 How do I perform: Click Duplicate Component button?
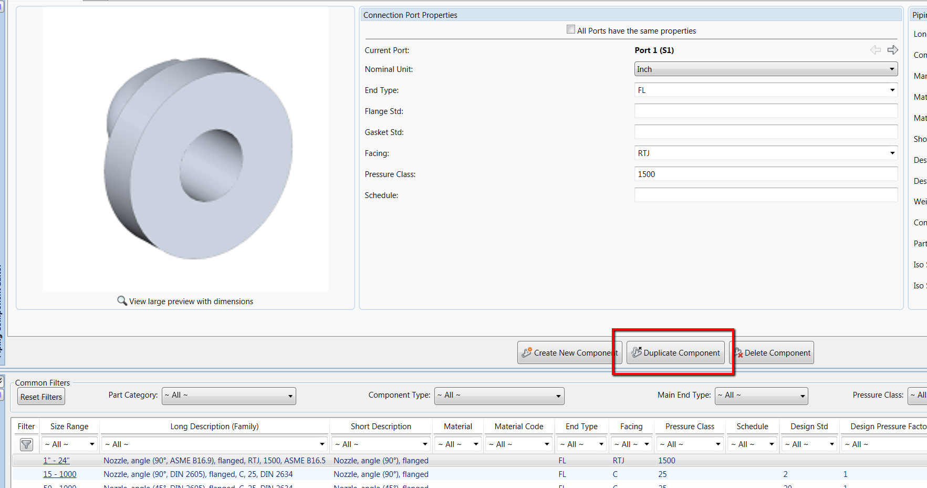675,352
